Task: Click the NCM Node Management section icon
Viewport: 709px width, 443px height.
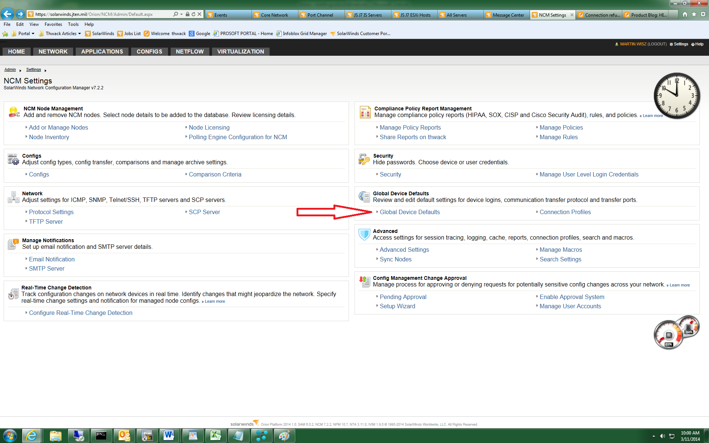Action: pyautogui.click(x=14, y=112)
